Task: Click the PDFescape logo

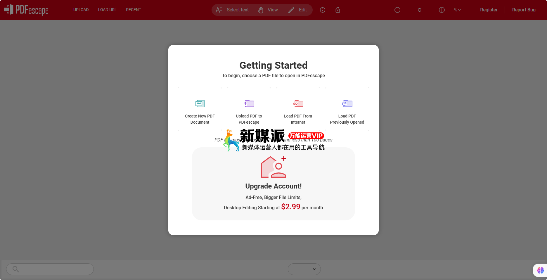Action: point(26,10)
